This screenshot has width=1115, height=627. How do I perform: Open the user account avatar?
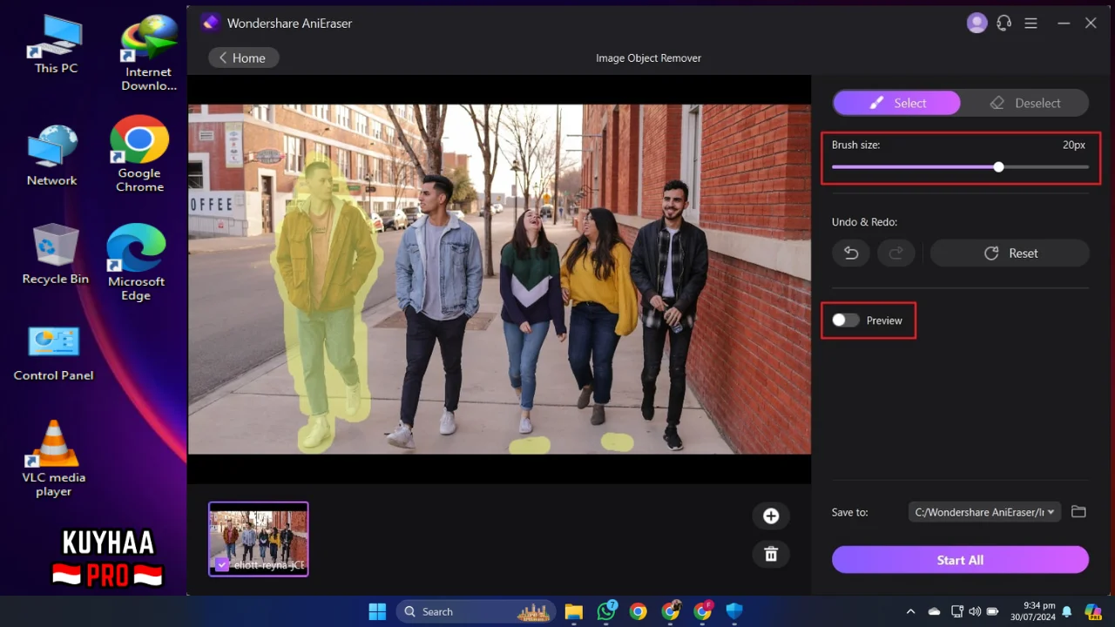click(x=976, y=24)
